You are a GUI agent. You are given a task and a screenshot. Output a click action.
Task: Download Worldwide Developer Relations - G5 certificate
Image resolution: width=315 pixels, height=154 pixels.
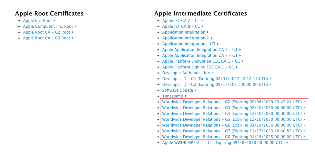tap(234, 119)
